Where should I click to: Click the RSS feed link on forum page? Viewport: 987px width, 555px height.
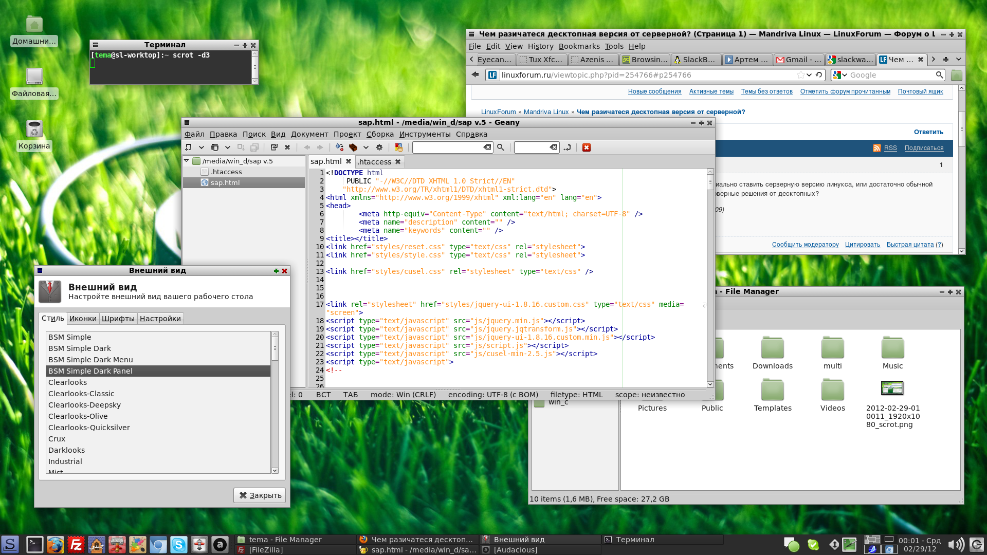pyautogui.click(x=890, y=148)
